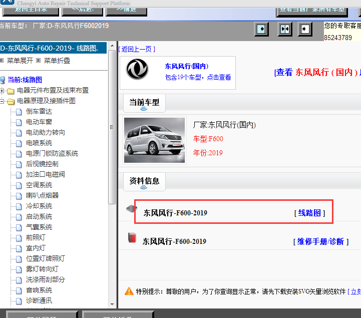Open the 维修手册/诊断 link
Viewport: 361px width, 318px height.
321,241
